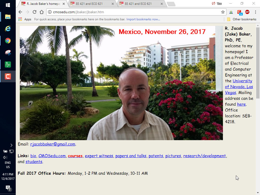
Task: Click the Mexico photo on homepage
Action: tap(121, 83)
